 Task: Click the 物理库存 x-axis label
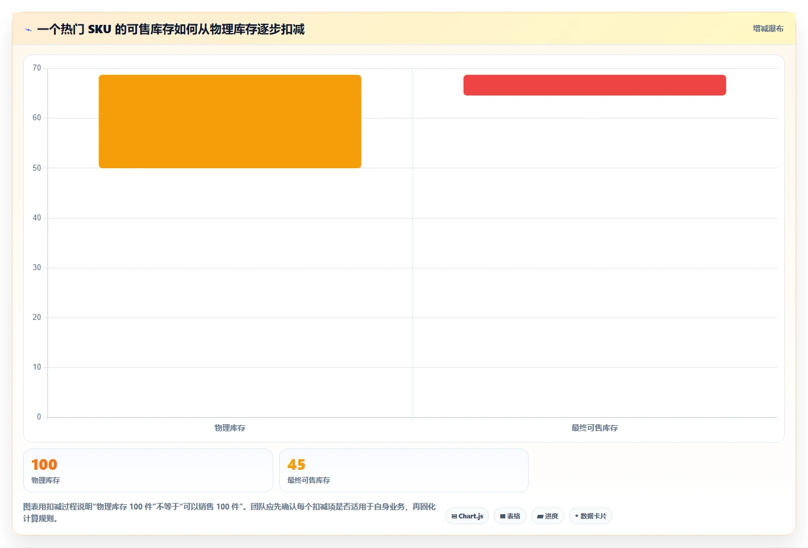pos(230,428)
